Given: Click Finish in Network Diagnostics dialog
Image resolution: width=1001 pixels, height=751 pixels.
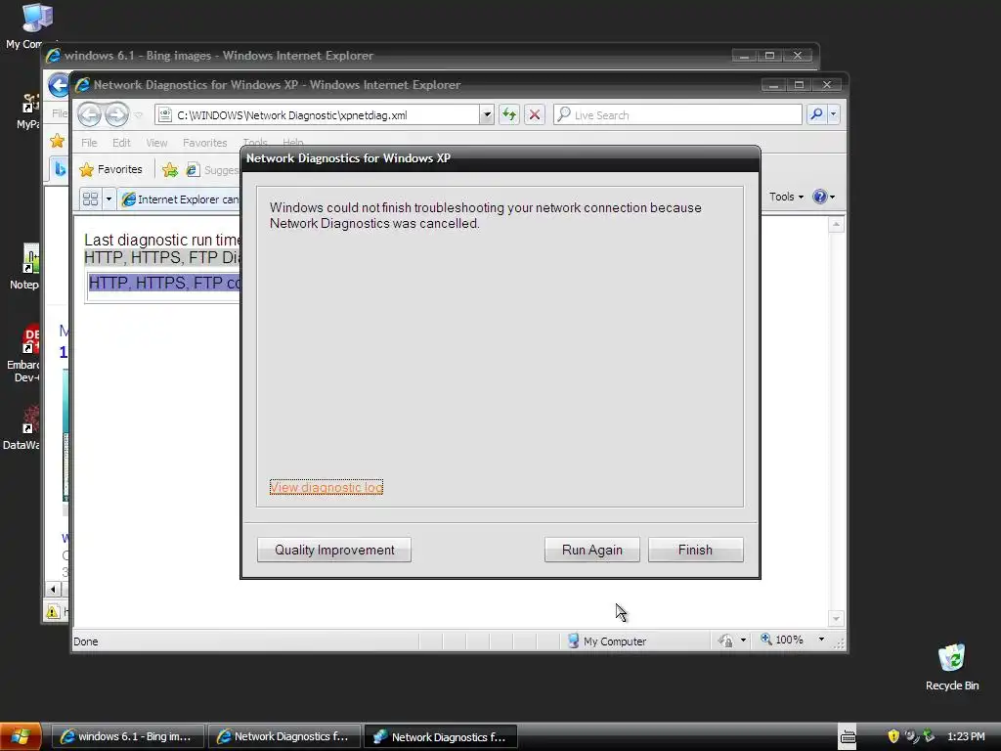Looking at the screenshot, I should (x=695, y=550).
